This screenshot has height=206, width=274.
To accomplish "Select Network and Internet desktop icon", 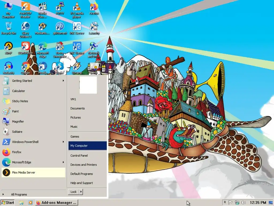I will 94,50.
